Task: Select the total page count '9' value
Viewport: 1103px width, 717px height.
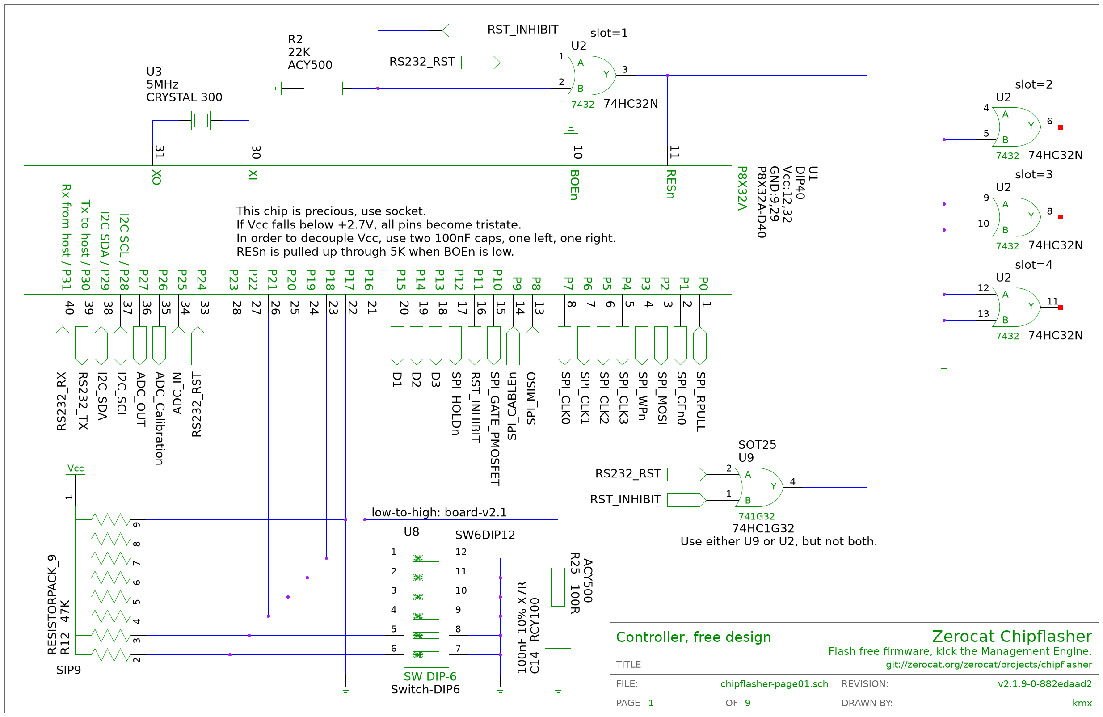Action: tap(748, 703)
